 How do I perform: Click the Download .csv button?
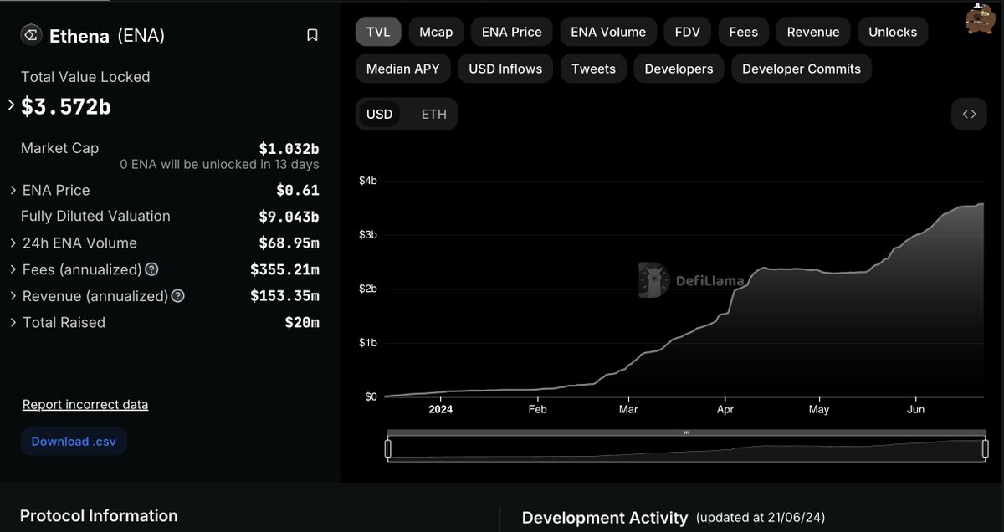74,441
